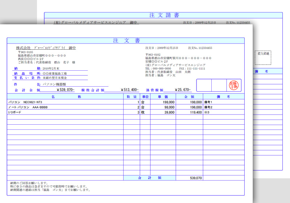This screenshot has height=203, width=290.
Task: Click the 名称 column header
Action: click(x=66, y=97)
